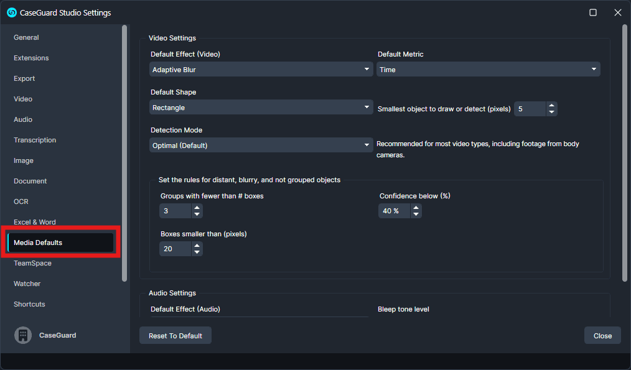Viewport: 631px width, 370px height.
Task: Decrease the smallest object pixels value
Action: (x=551, y=113)
